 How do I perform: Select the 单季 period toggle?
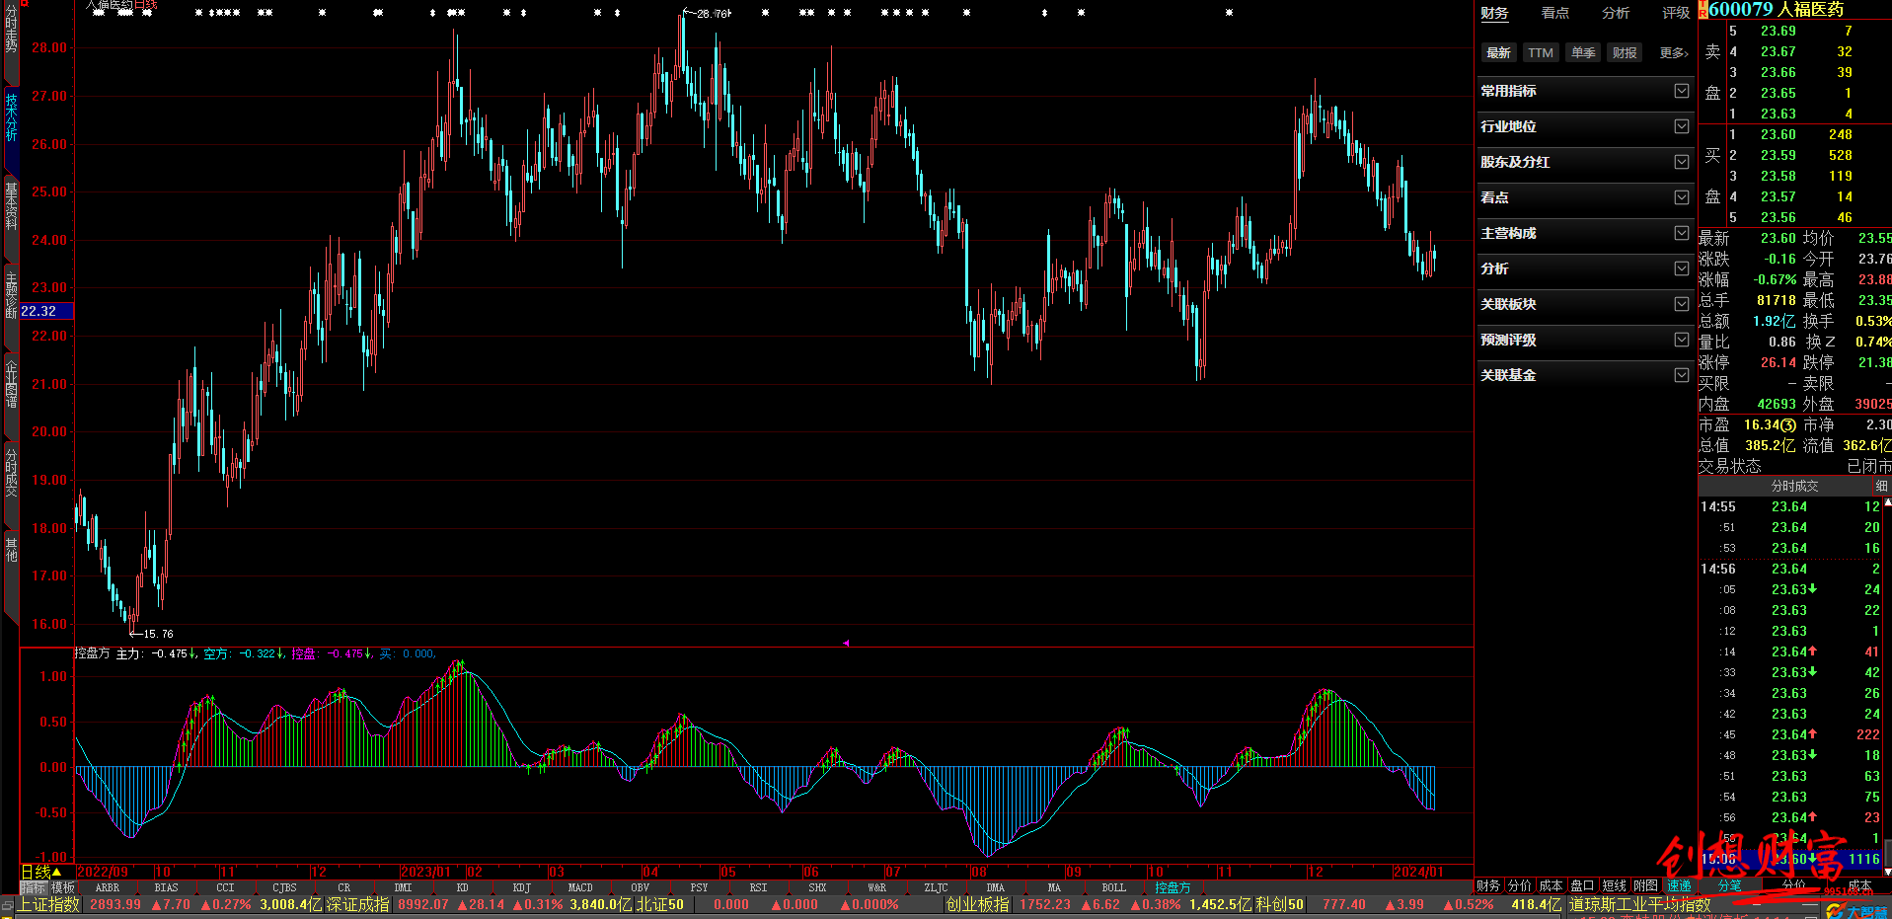click(1583, 52)
